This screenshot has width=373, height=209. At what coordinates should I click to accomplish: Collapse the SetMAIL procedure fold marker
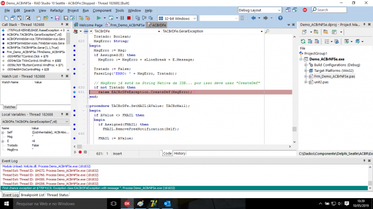pyautogui.click(x=88, y=106)
